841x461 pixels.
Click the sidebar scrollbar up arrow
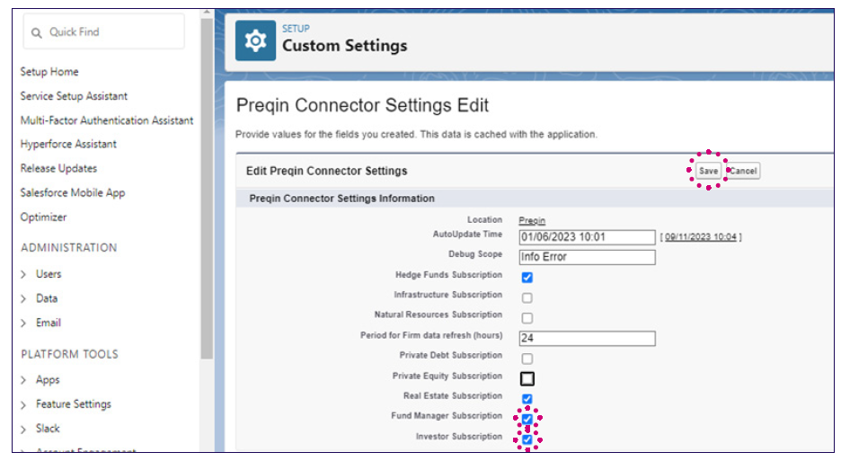[x=207, y=13]
